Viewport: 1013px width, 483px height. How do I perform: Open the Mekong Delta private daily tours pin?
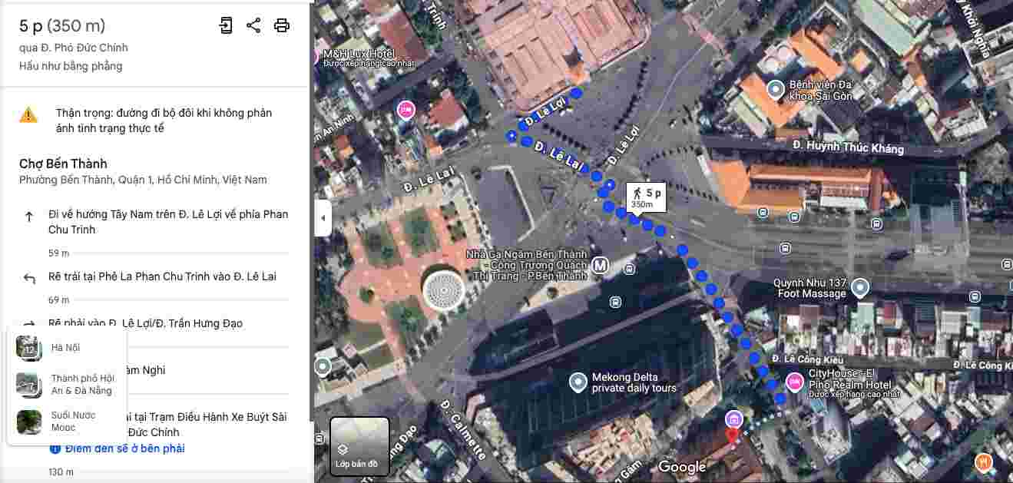tap(578, 382)
